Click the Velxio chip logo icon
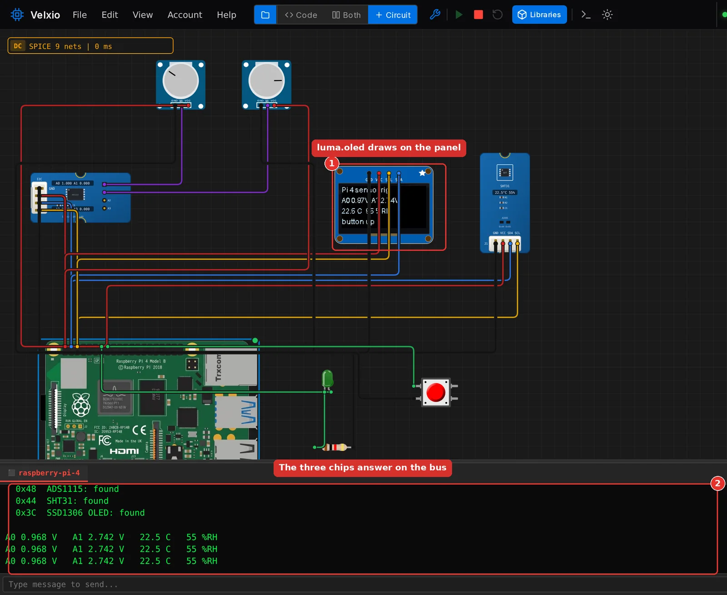This screenshot has height=595, width=727. (x=17, y=15)
